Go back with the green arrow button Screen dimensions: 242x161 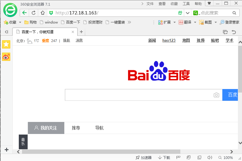coord(24,13)
